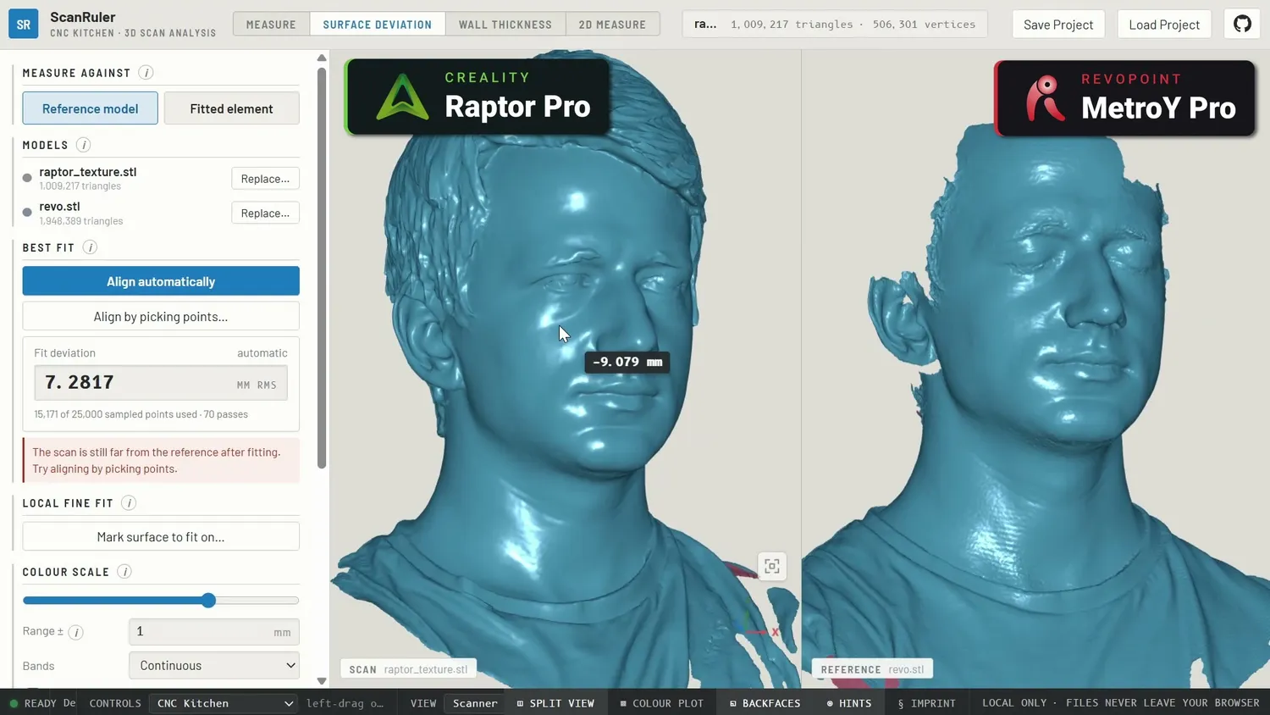The image size is (1270, 715).
Task: Click Align automatically
Action: point(161,281)
